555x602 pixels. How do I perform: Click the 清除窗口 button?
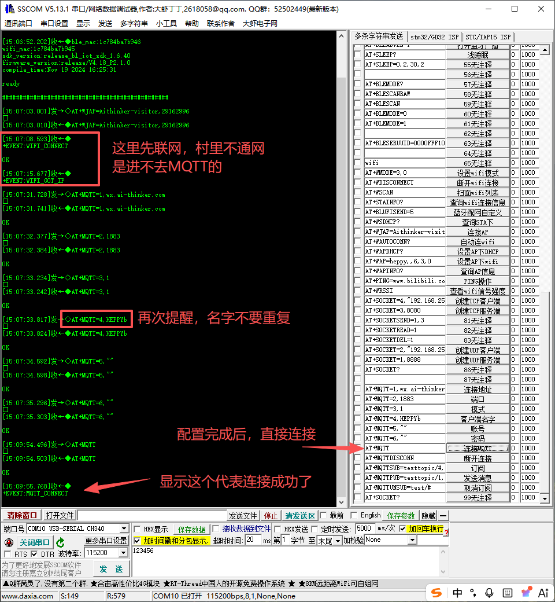click(x=22, y=515)
